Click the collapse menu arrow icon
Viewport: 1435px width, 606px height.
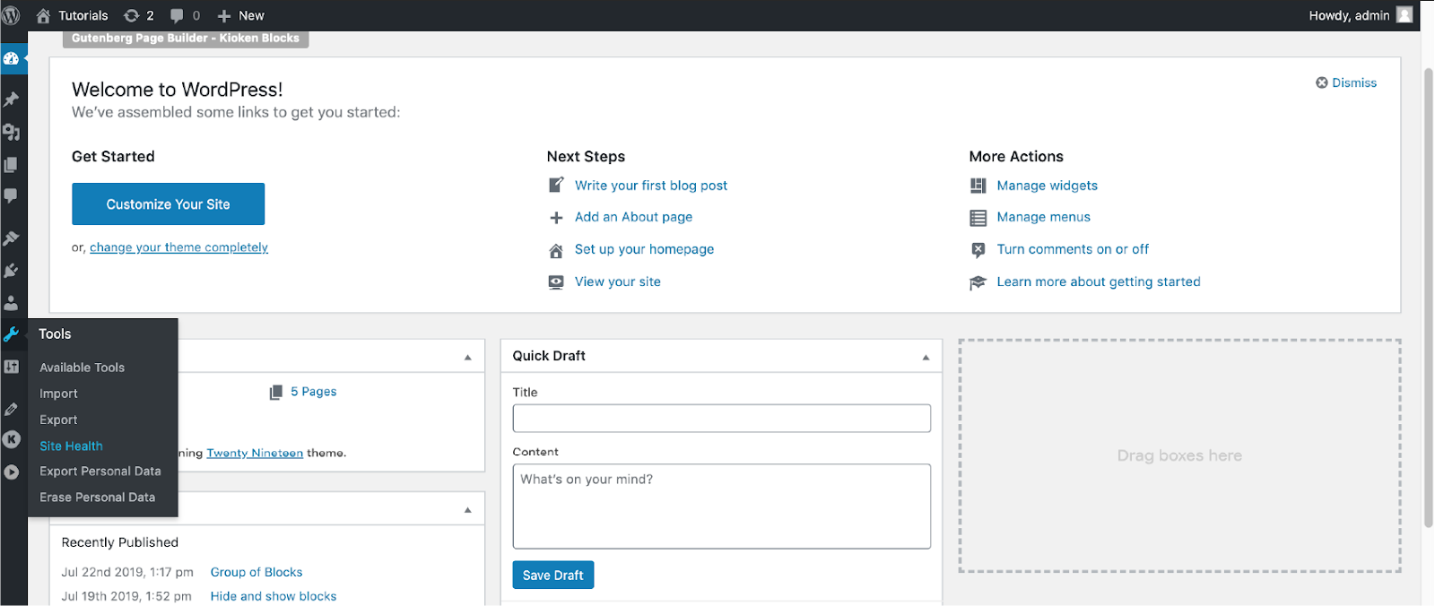point(11,472)
